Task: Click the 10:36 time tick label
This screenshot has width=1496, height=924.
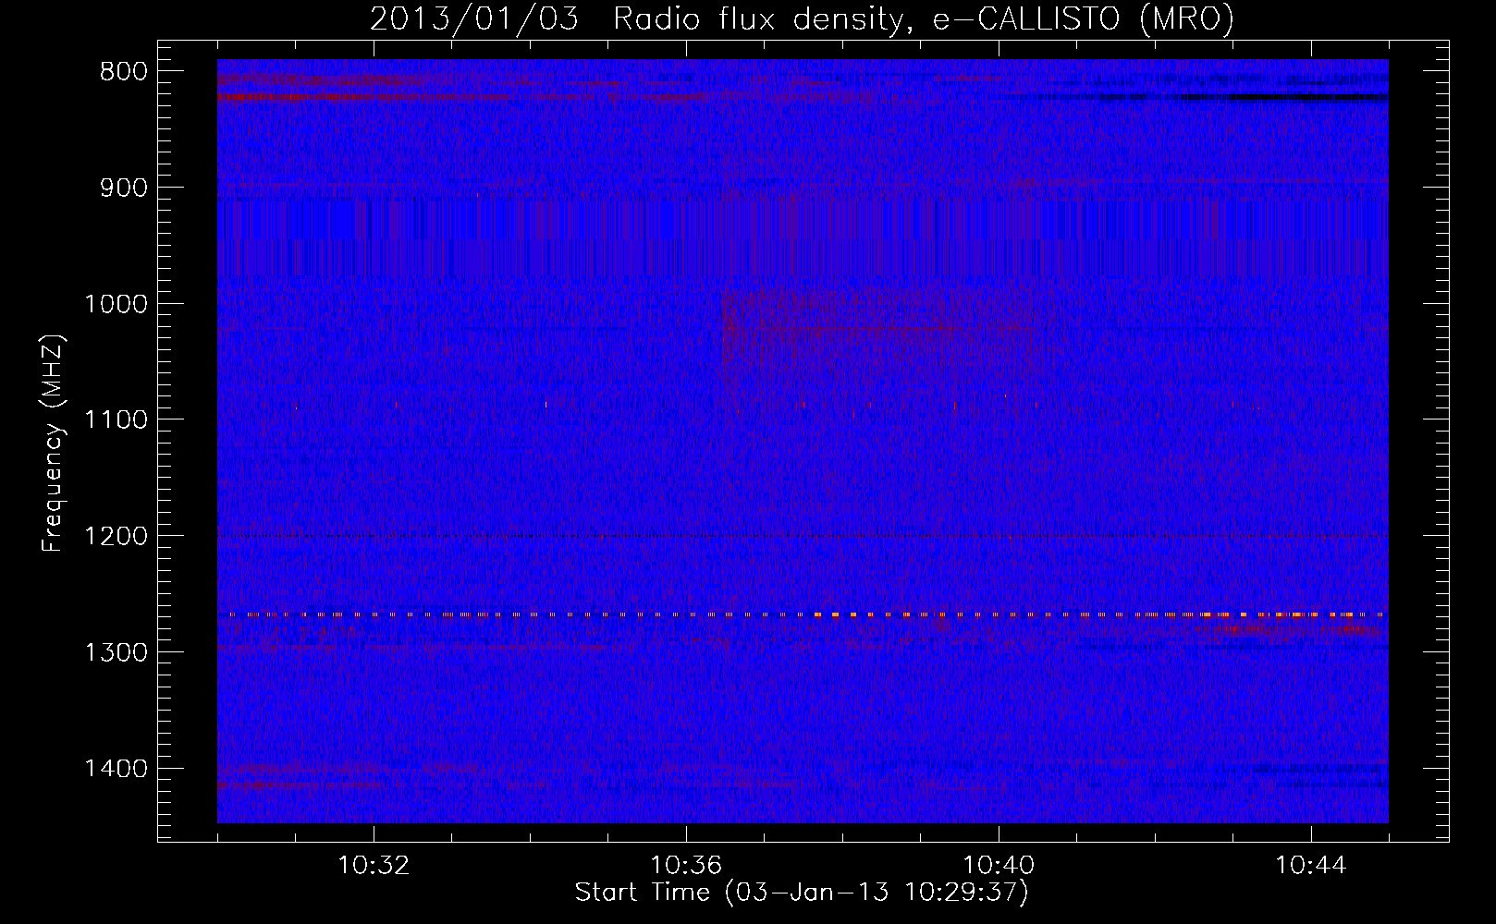Action: [686, 866]
